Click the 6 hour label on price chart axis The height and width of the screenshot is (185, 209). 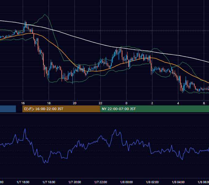coord(204,103)
